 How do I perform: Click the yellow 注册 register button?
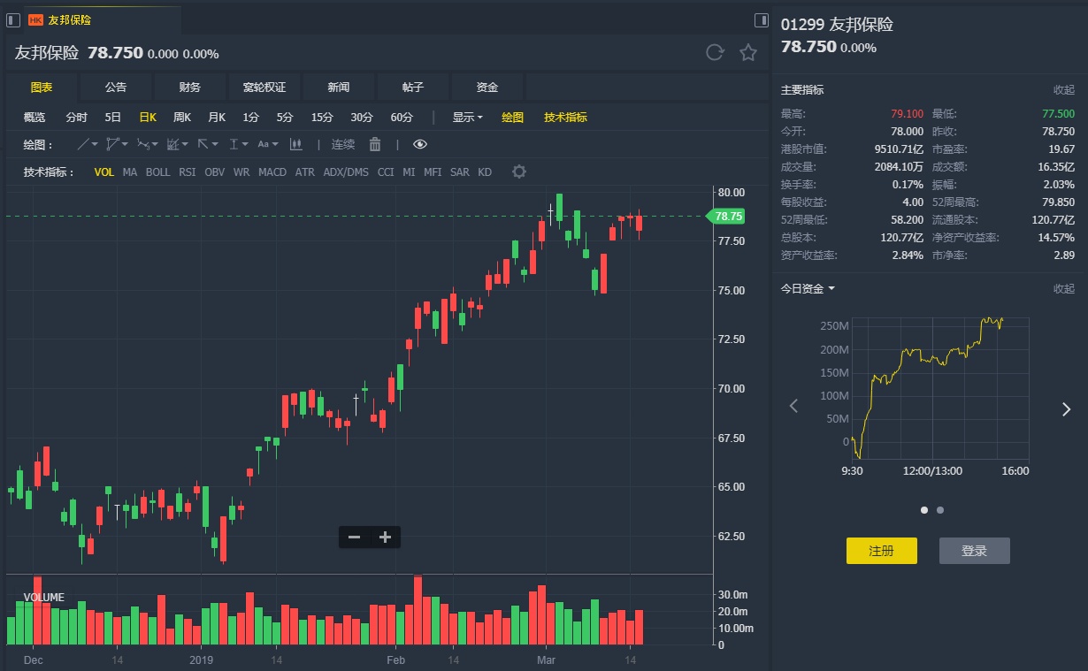[881, 551]
